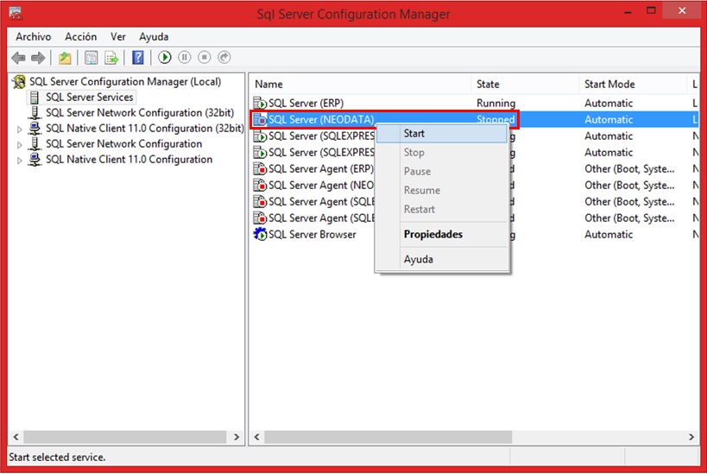The image size is (707, 474).
Task: Expand the SQL Server Network Configuration node
Action: point(19,145)
